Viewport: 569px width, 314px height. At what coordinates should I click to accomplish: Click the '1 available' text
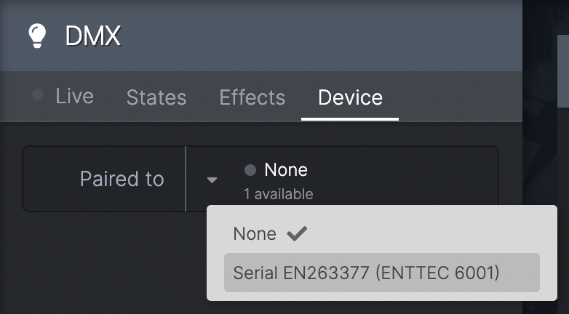point(279,194)
